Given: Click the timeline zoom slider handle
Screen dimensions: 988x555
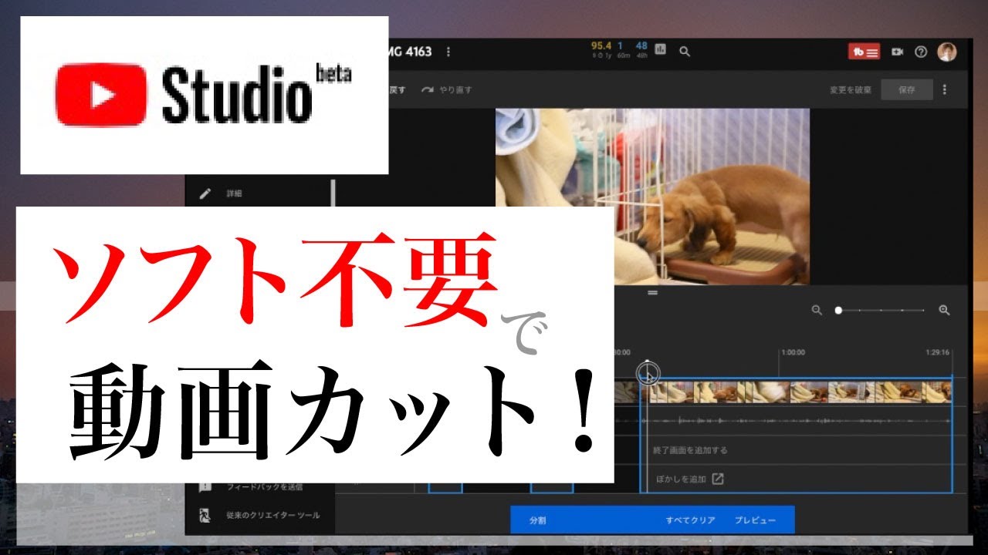Looking at the screenshot, I should point(838,310).
